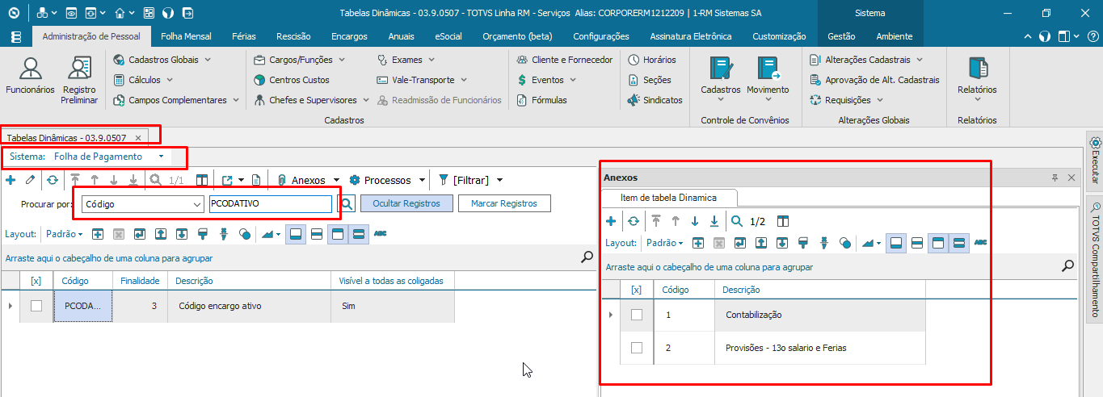Add new item in Anexos panel toolbar
Image resolution: width=1103 pixels, height=397 pixels.
[611, 221]
